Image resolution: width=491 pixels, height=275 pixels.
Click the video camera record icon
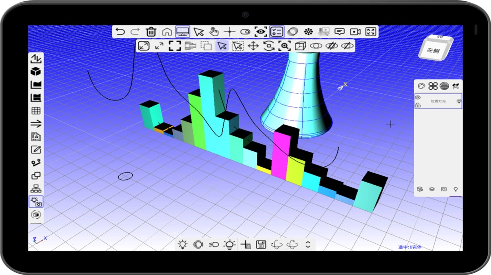click(x=355, y=32)
